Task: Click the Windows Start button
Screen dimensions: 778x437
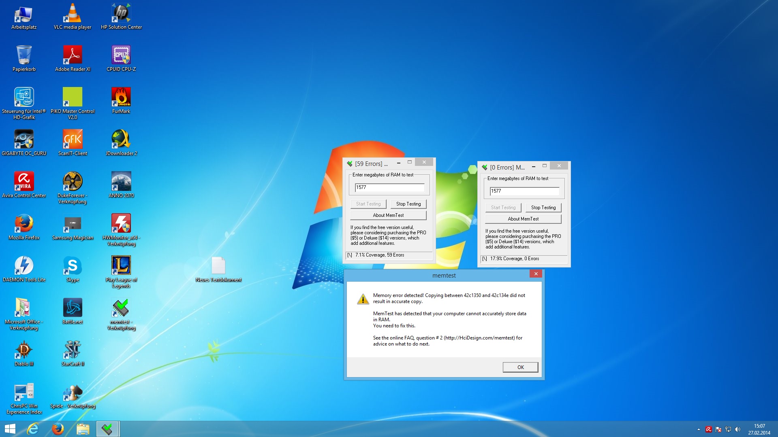Action: pyautogui.click(x=10, y=429)
